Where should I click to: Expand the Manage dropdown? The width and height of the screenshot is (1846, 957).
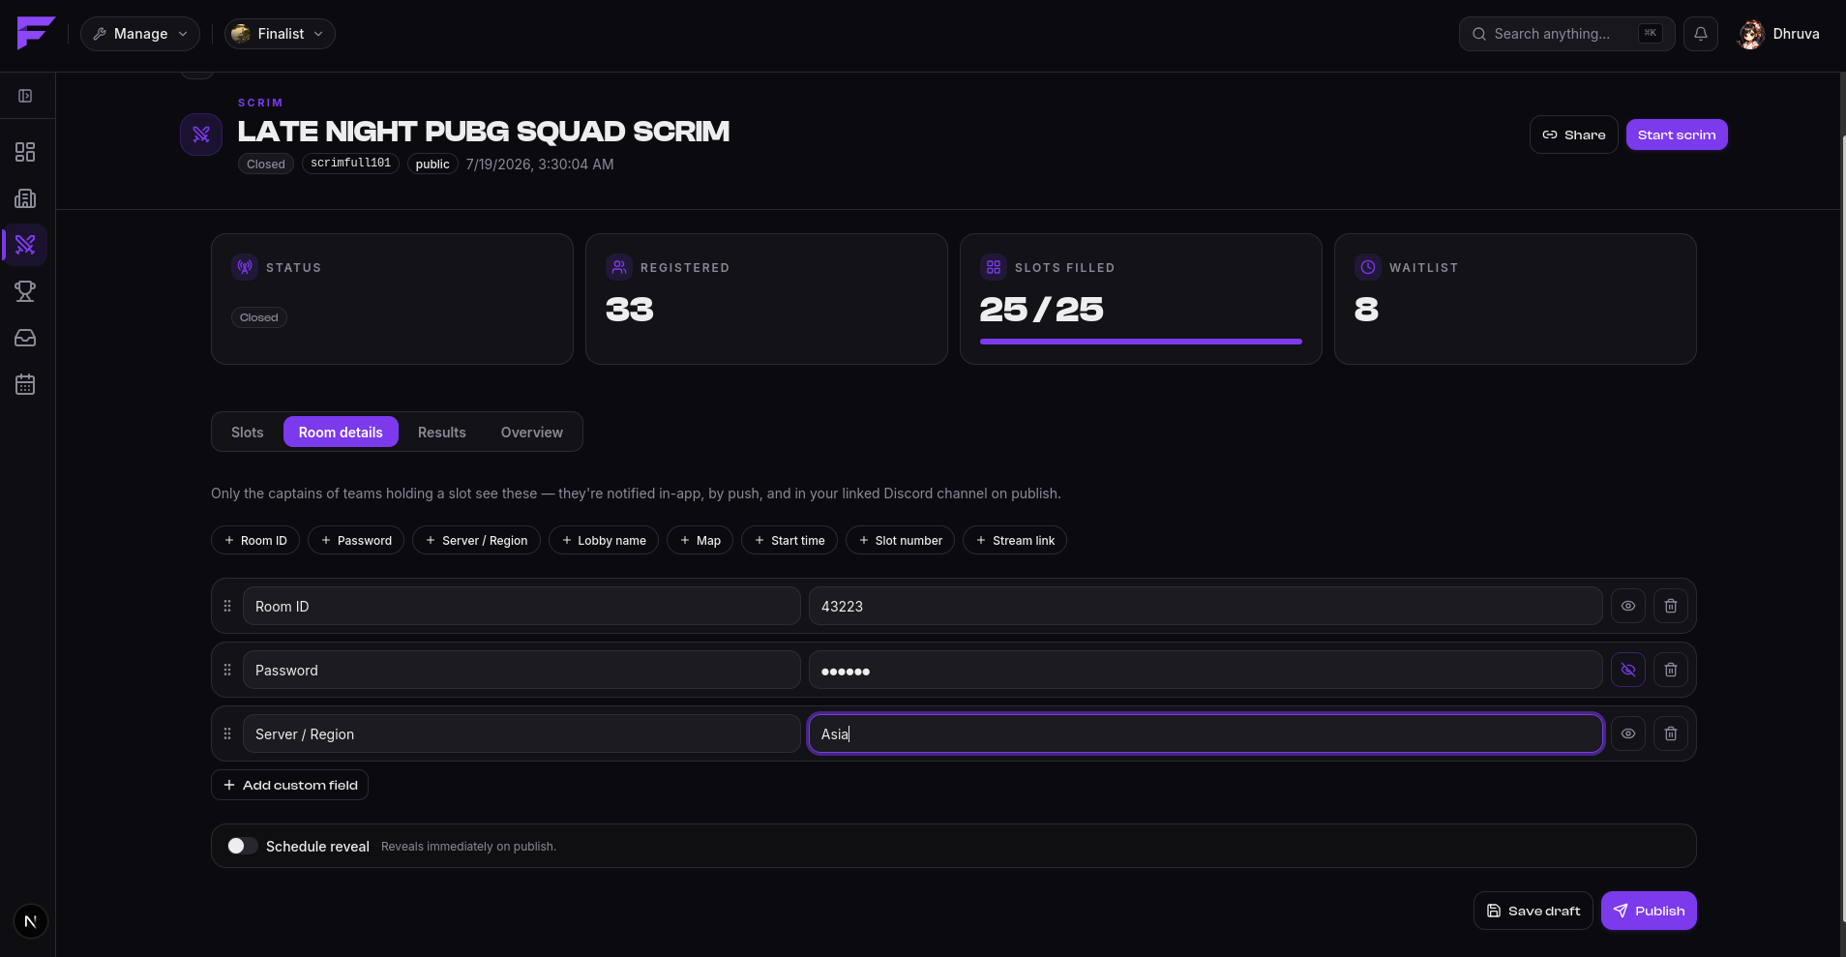click(x=140, y=34)
